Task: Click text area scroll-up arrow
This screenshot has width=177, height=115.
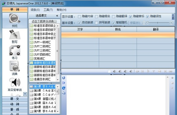Action: (168, 77)
